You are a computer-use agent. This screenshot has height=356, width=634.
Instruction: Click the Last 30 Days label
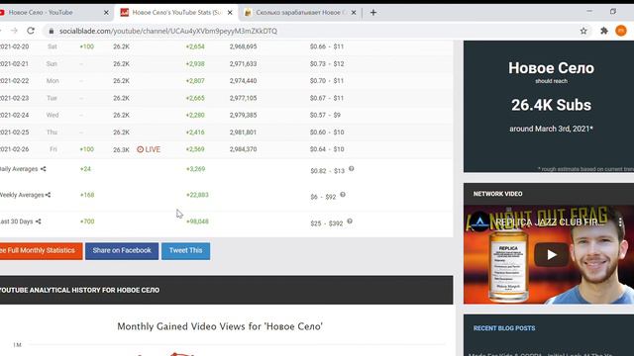(17, 222)
